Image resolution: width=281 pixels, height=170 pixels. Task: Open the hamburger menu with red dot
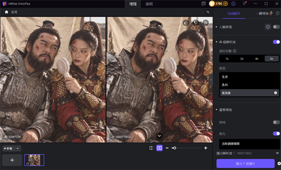pos(244,3)
